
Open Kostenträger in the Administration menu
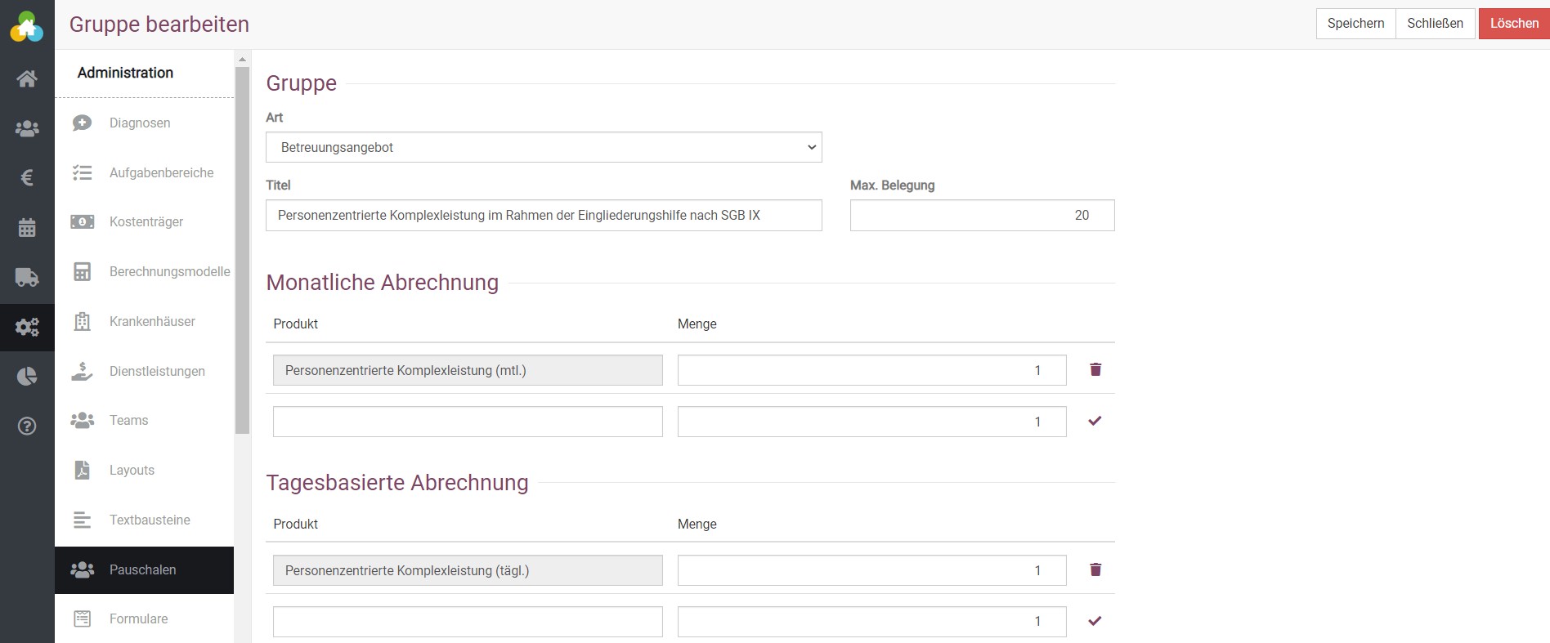[x=146, y=221]
